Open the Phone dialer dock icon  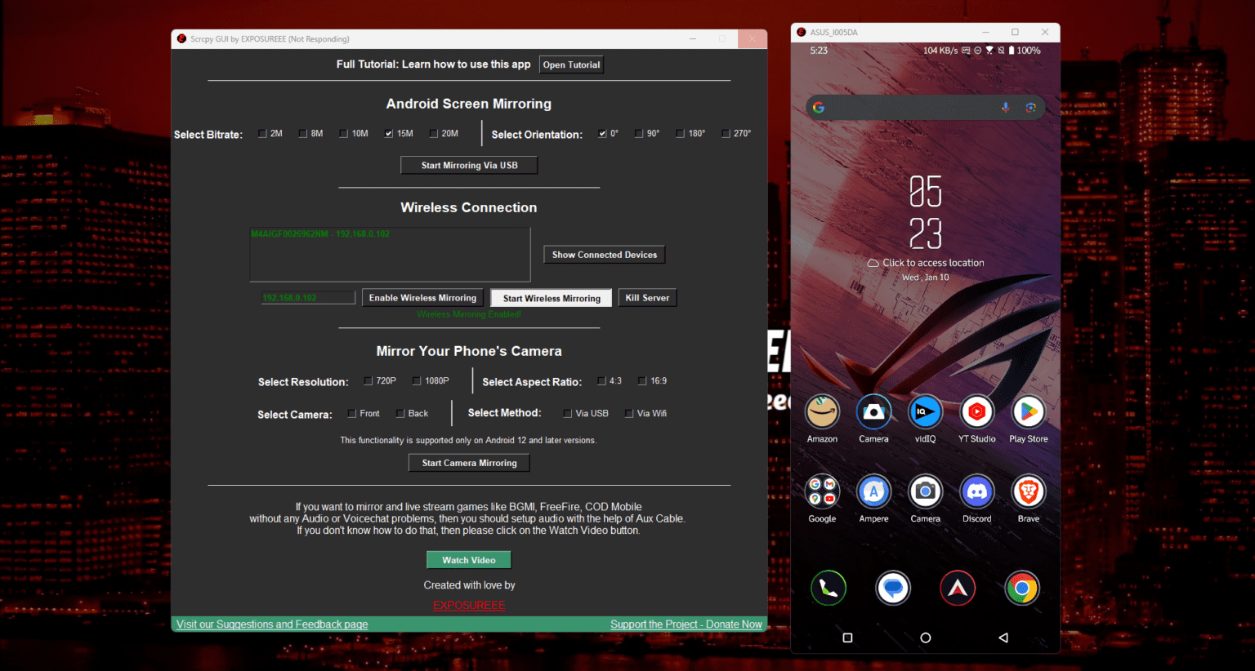[828, 588]
